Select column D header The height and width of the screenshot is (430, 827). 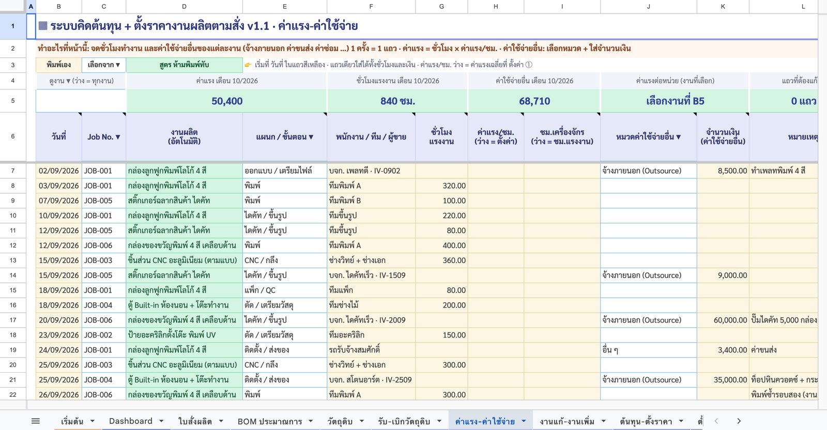pos(185,6)
